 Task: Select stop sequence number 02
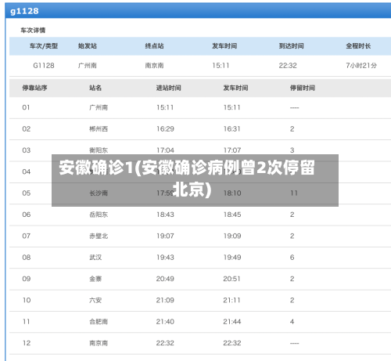pos(27,128)
